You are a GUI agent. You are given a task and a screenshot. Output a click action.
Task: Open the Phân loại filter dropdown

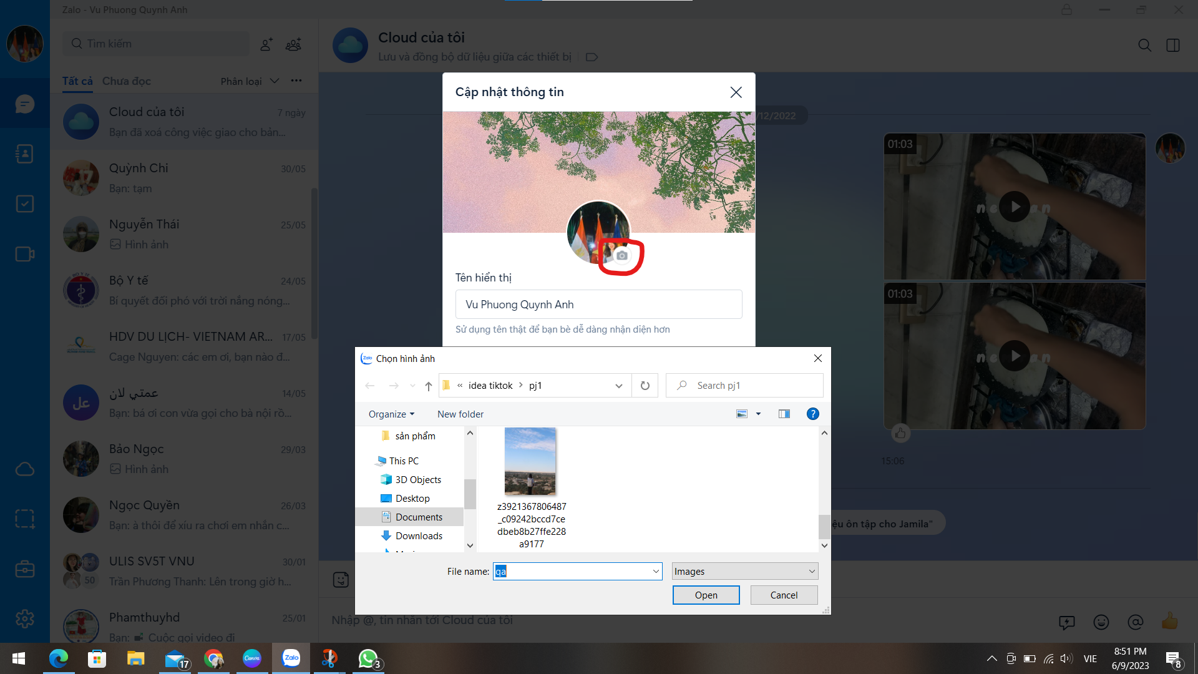[250, 81]
